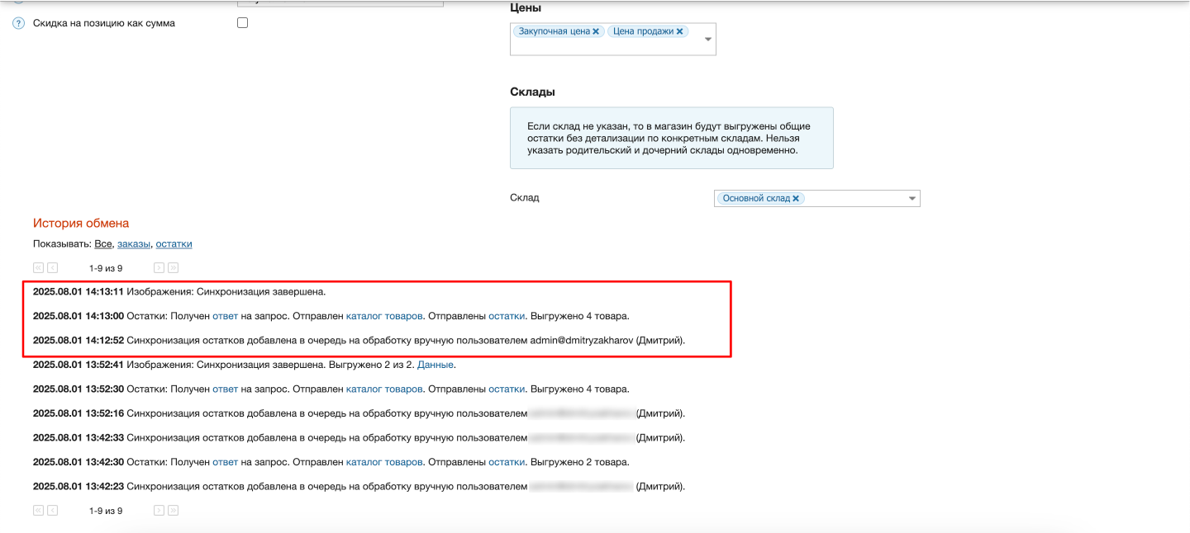The height and width of the screenshot is (533, 1190).
Task: Open 'ответ' link in 13:42:30 entry
Action: point(225,462)
